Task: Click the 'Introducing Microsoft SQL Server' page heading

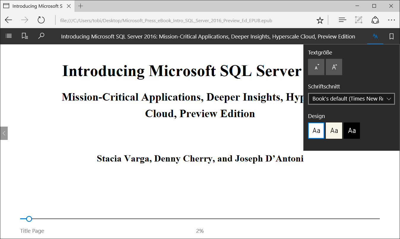Action: pyautogui.click(x=182, y=71)
